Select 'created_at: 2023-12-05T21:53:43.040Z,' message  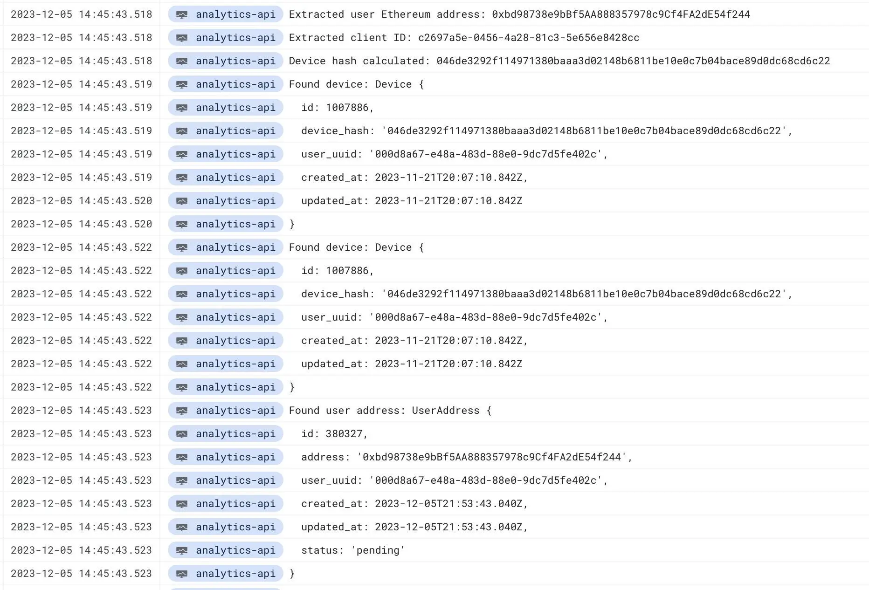tap(414, 504)
